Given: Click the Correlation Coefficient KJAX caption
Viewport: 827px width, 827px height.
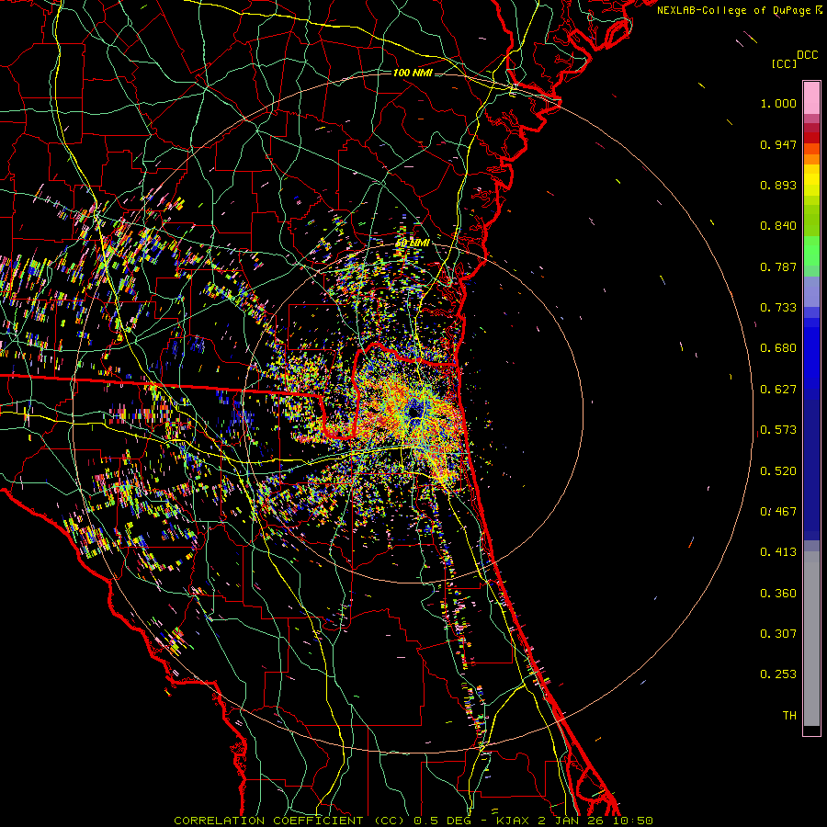Looking at the screenshot, I should point(413,821).
